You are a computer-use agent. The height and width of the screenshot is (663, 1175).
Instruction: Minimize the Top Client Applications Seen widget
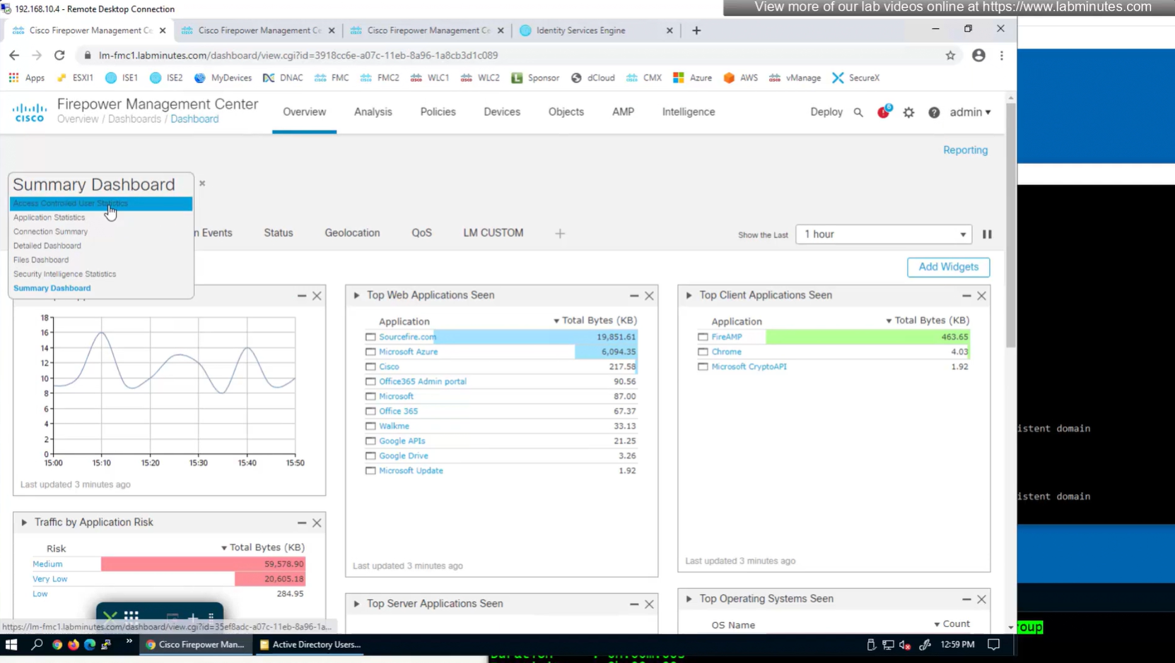coord(966,296)
